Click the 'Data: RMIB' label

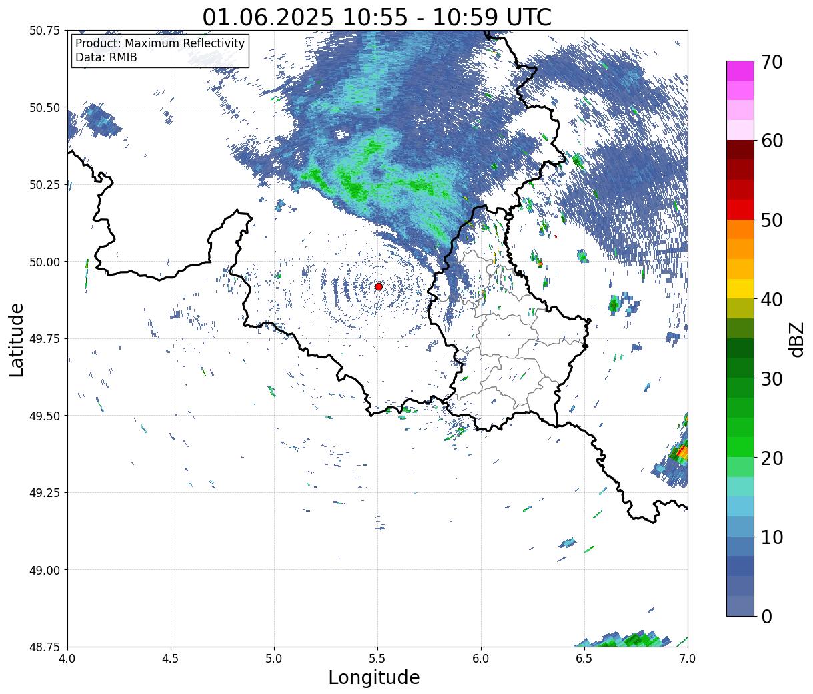[106, 58]
